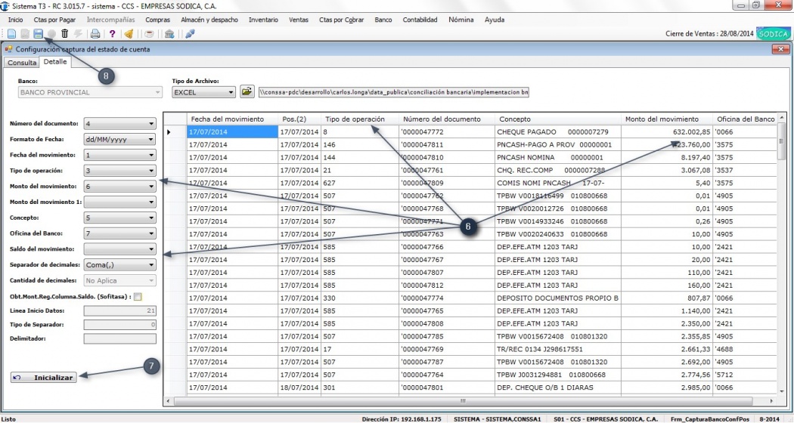
Task: Open the Contabilidad menu
Action: (x=420, y=20)
